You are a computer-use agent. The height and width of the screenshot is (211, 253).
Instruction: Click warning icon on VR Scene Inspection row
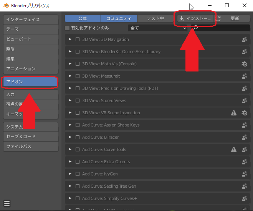pyautogui.click(x=234, y=113)
